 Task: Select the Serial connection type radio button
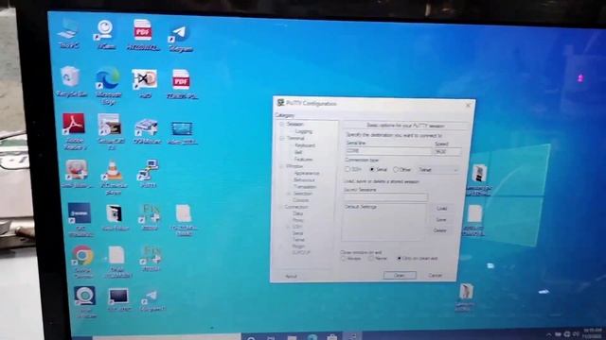click(372, 169)
